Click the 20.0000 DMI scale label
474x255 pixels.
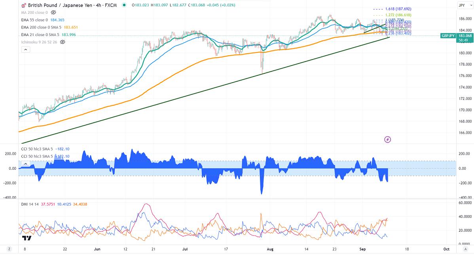[x=465, y=231]
